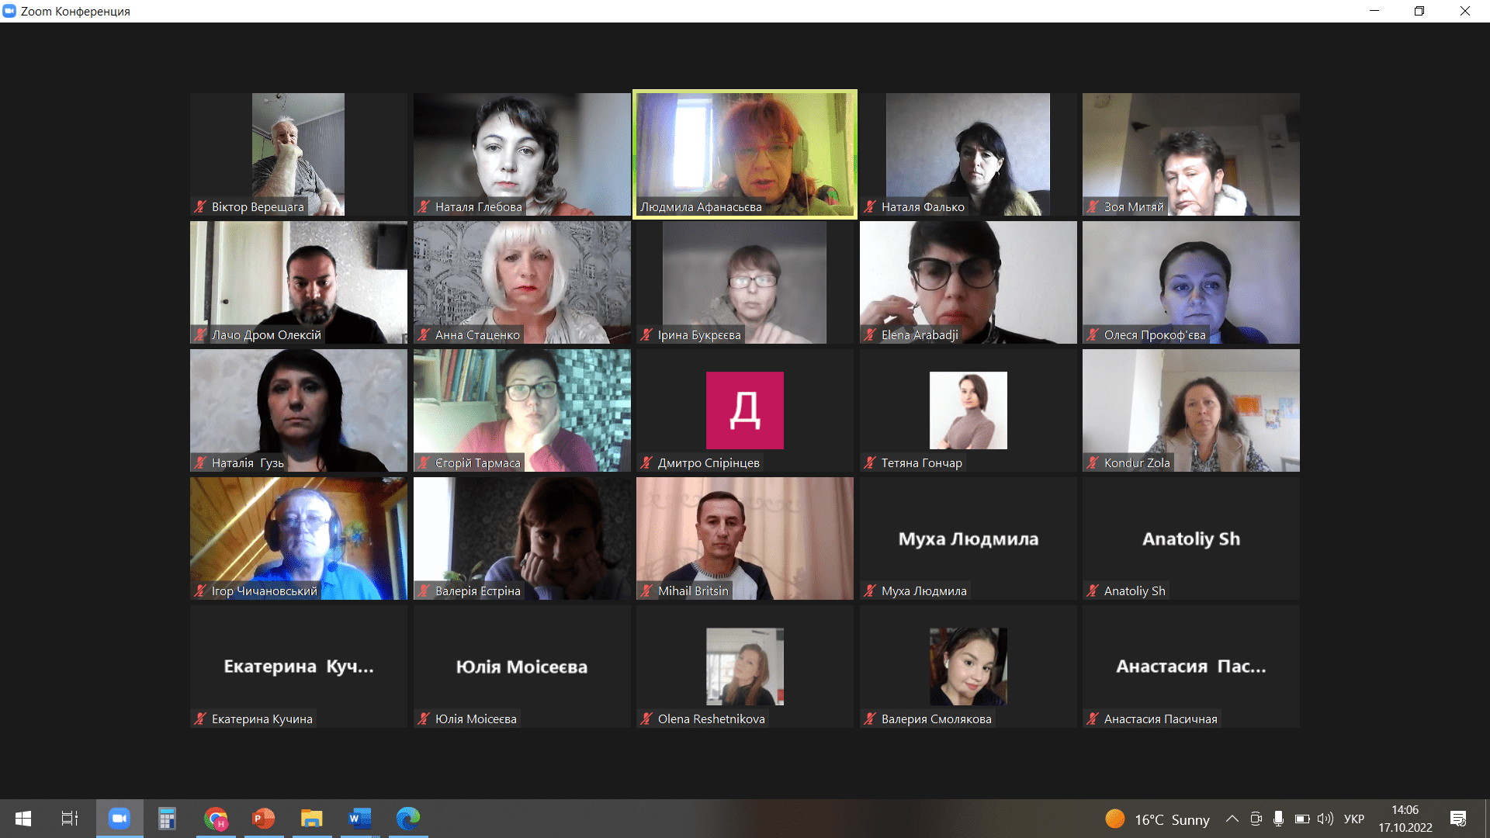Expand hidden system tray icons chevron
Screen dimensions: 1490x838
point(1232,819)
